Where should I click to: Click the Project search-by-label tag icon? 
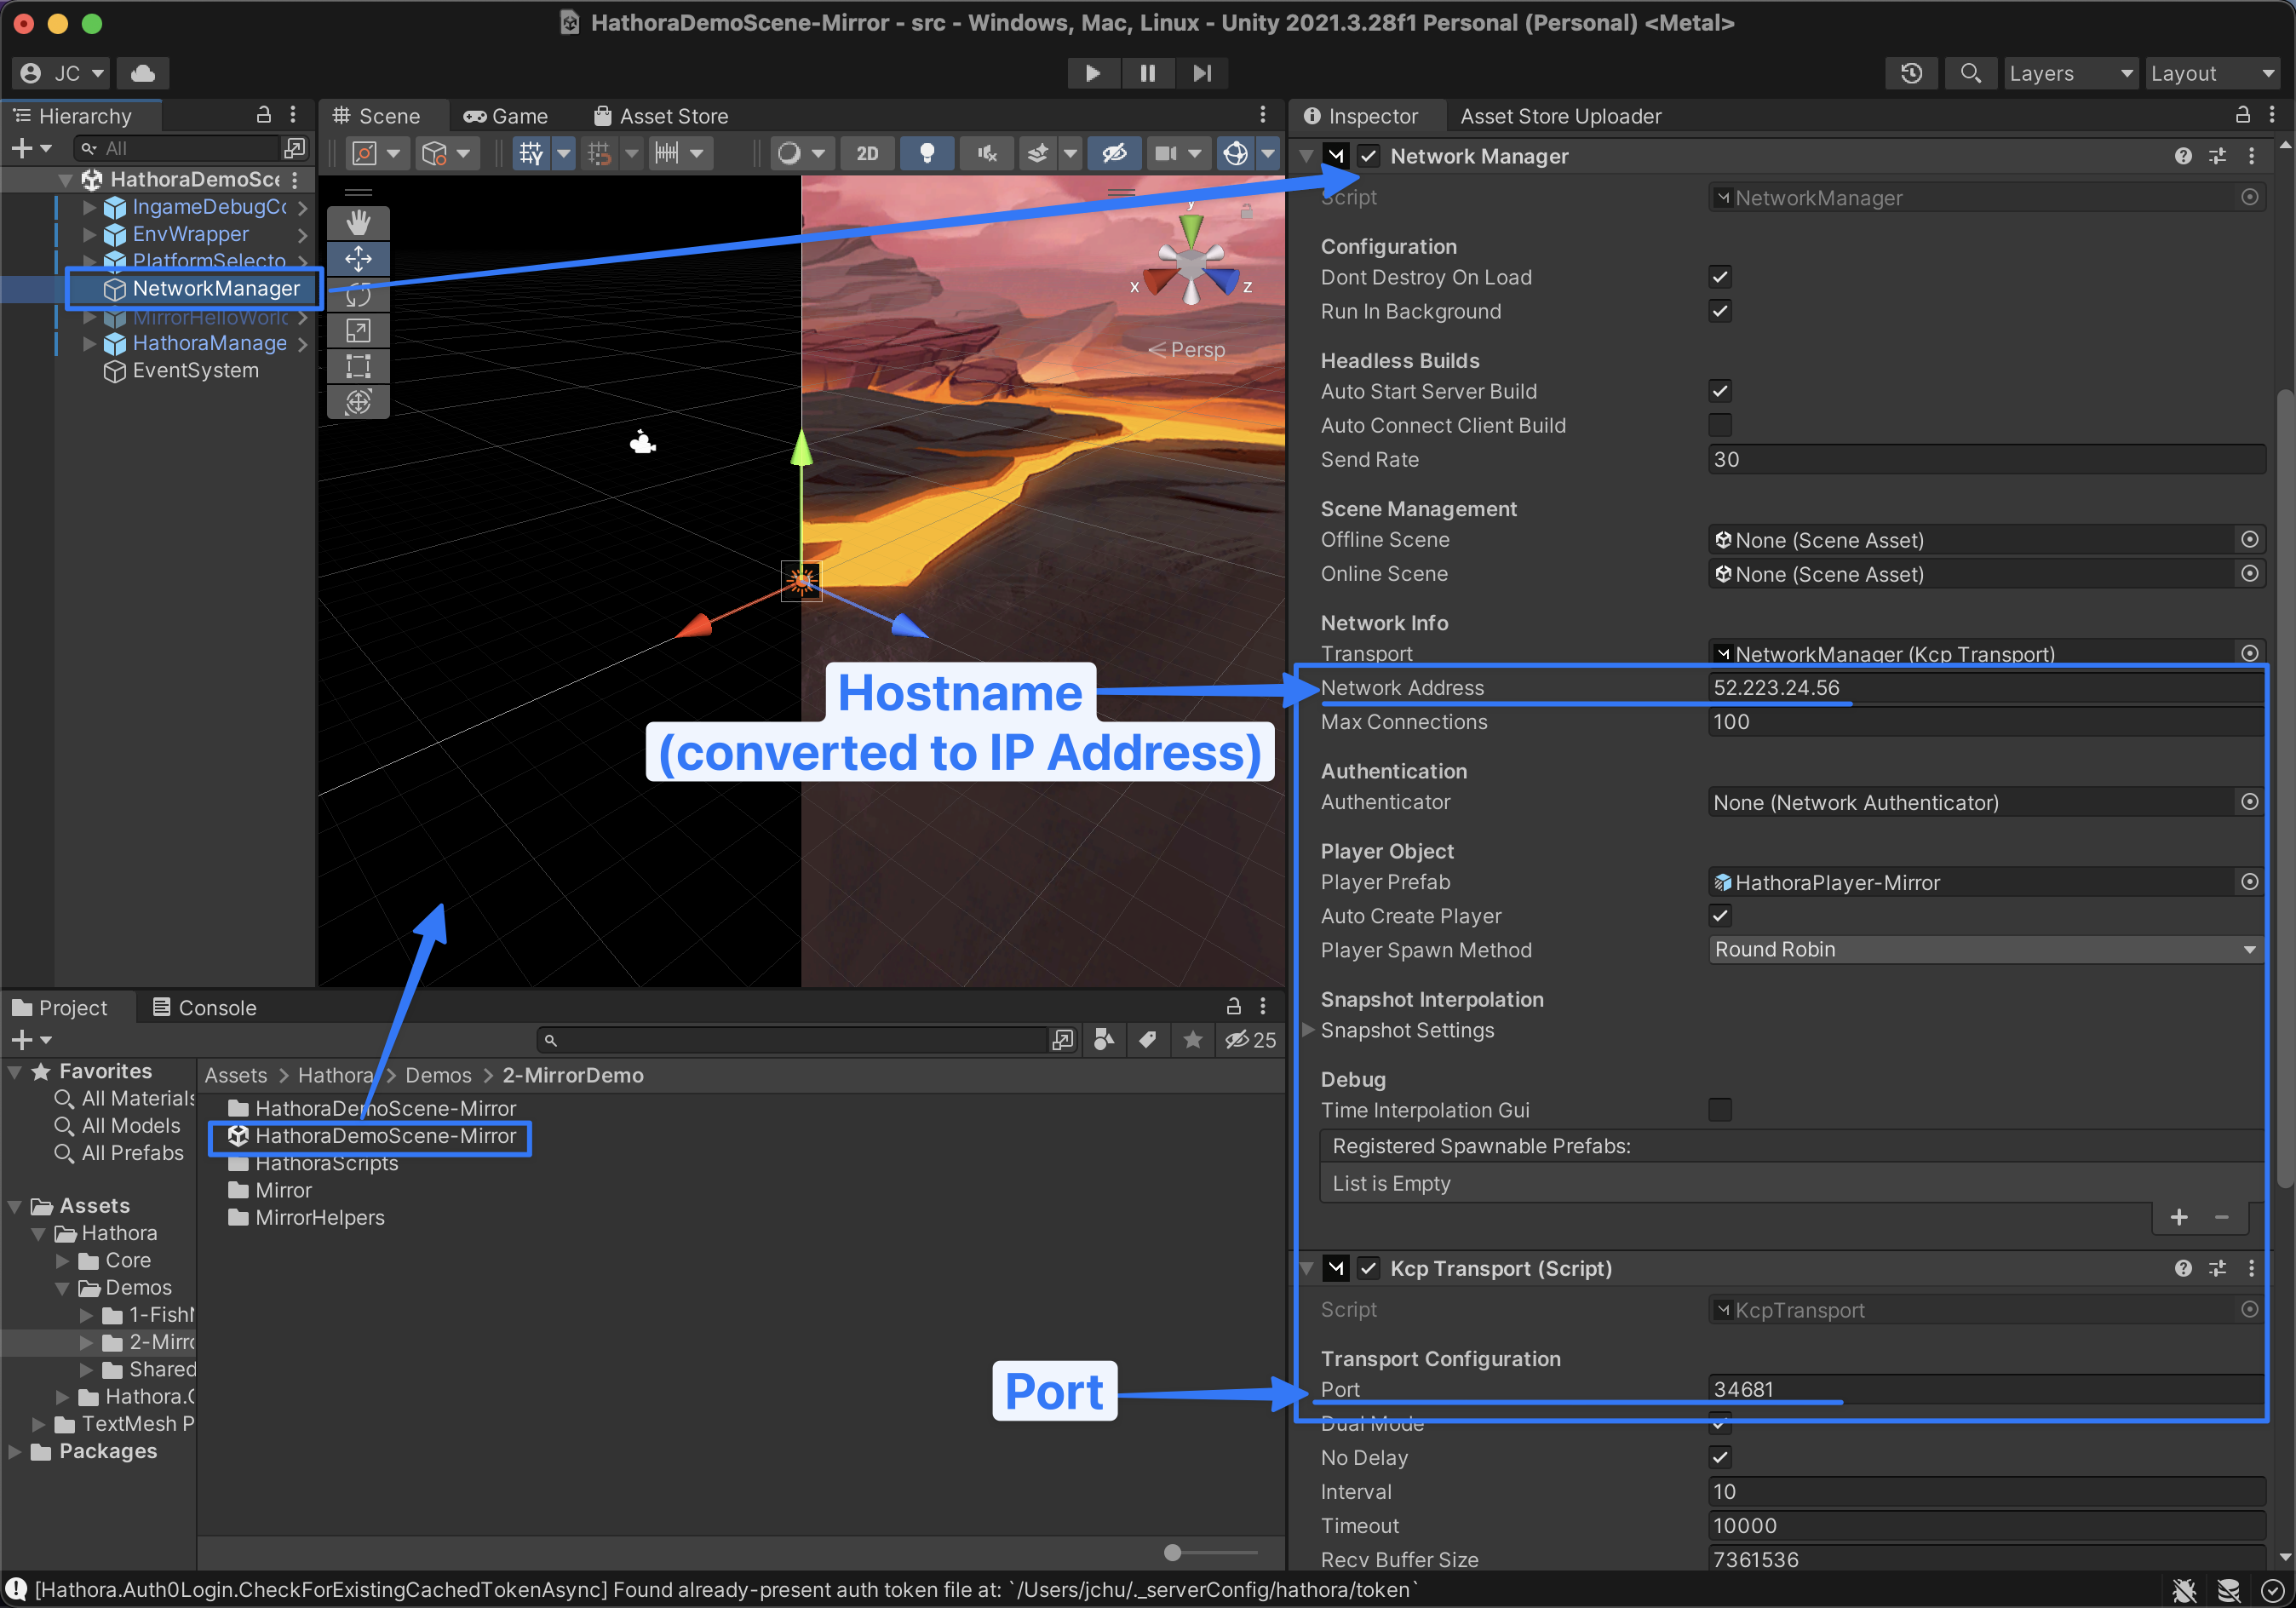click(1148, 1040)
